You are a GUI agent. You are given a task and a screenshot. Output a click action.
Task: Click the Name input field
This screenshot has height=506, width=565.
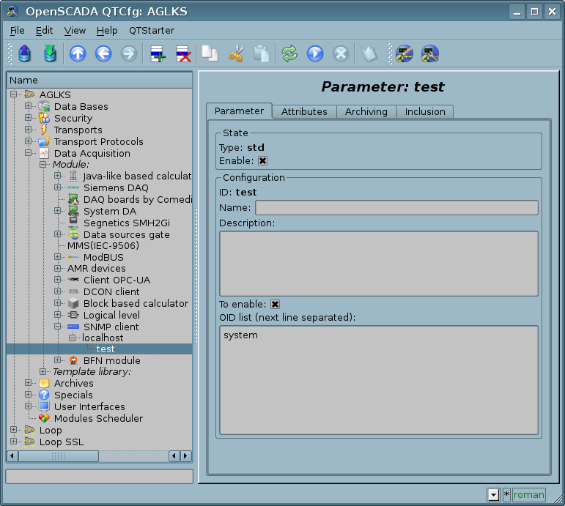click(396, 208)
